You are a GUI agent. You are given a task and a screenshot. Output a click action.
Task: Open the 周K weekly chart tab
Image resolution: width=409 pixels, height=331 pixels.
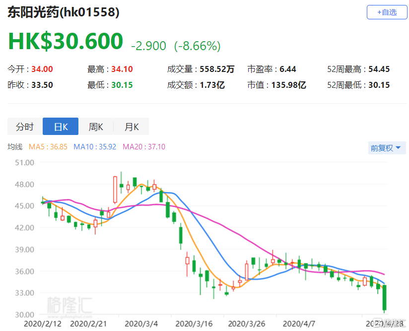pyautogui.click(x=96, y=127)
